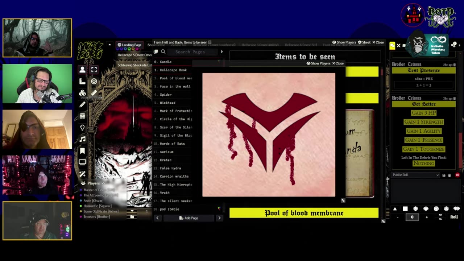Open Tile Controls cubes icon

pos(82,93)
